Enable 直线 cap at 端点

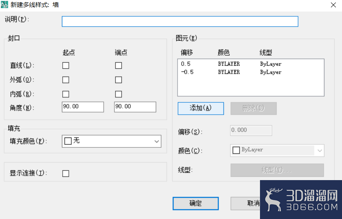click(x=119, y=65)
